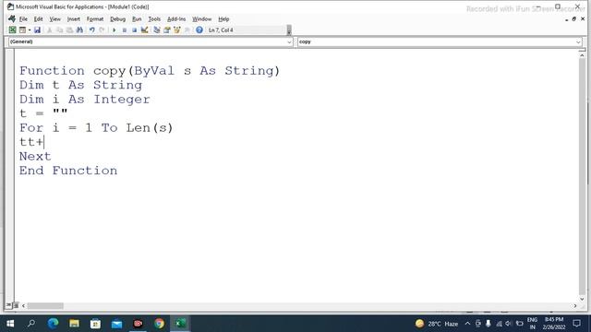Click the code line 'Dim t As String'
This screenshot has height=332, width=591.
(80, 85)
